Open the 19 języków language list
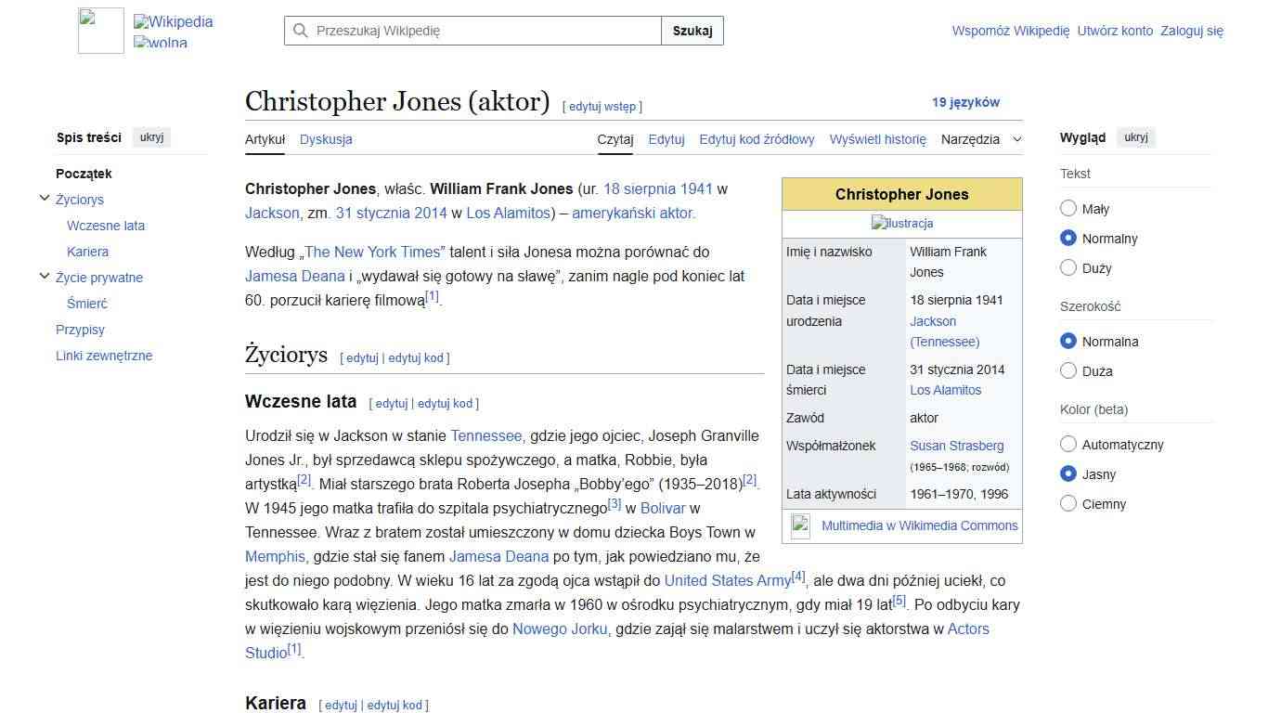The height and width of the screenshot is (713, 1268). point(965,102)
